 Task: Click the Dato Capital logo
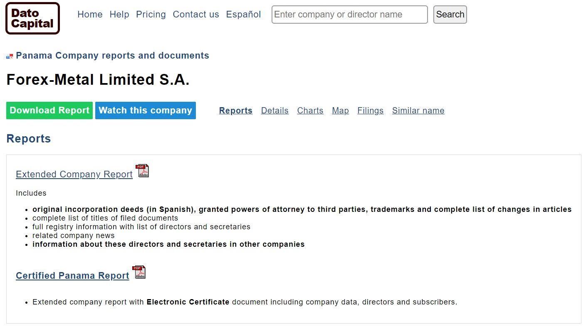(x=32, y=18)
